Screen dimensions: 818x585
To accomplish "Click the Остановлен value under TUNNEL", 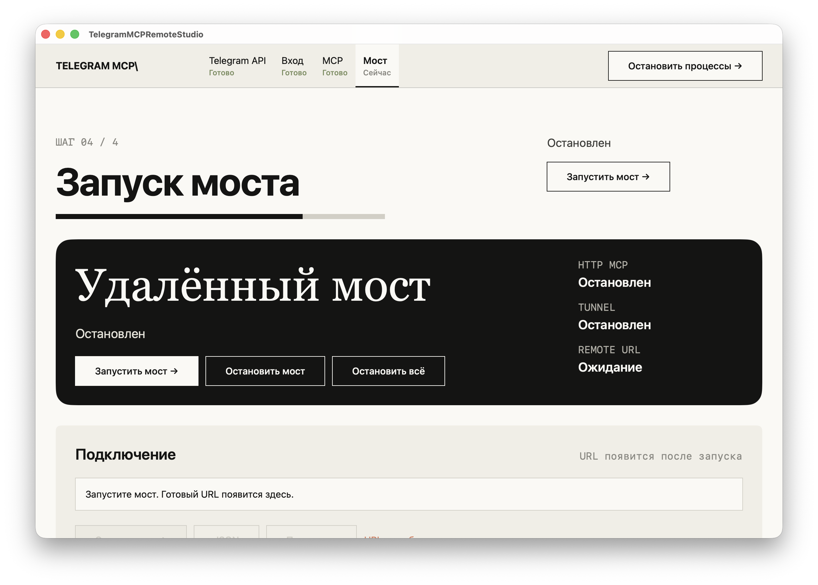I will [x=614, y=325].
